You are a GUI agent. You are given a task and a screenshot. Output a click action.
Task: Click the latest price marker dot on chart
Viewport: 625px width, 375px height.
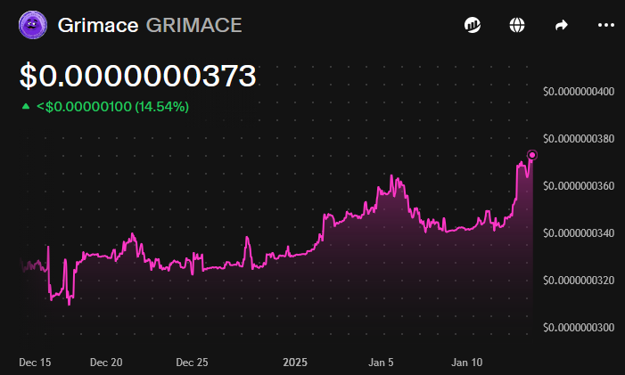[x=532, y=155]
